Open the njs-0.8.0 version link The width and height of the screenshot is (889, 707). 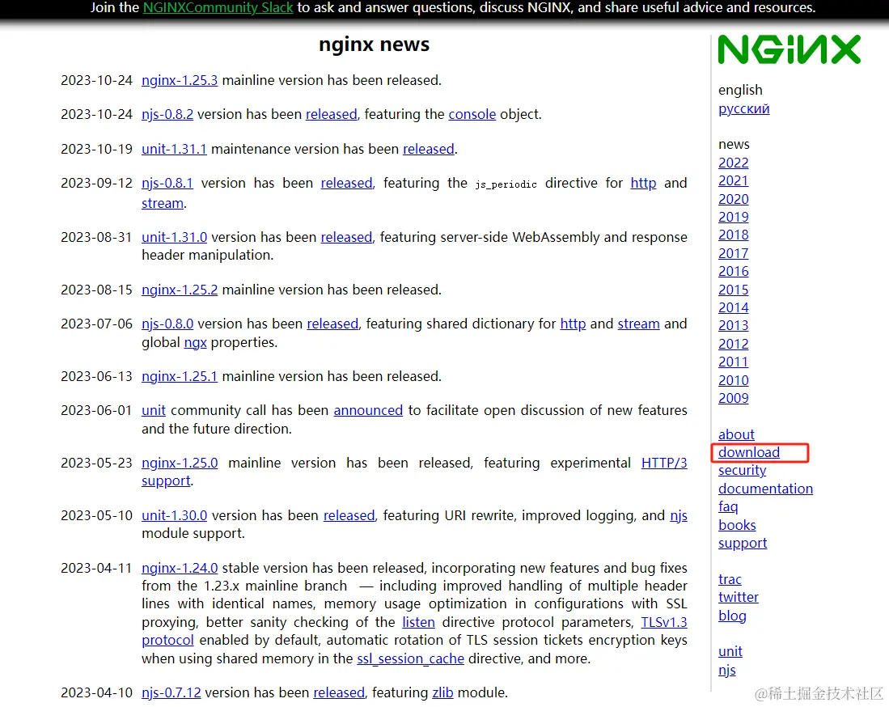[x=167, y=324]
